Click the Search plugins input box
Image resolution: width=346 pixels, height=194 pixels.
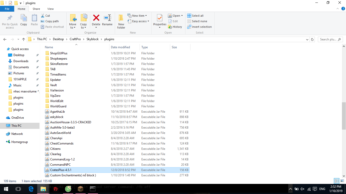pyautogui.click(x=329, y=39)
